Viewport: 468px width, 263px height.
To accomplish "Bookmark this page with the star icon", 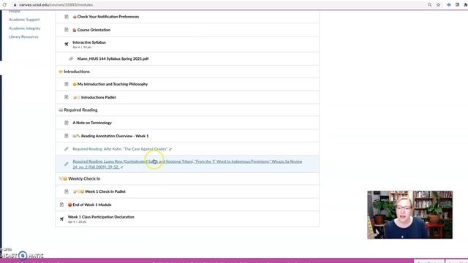I will [438, 5].
